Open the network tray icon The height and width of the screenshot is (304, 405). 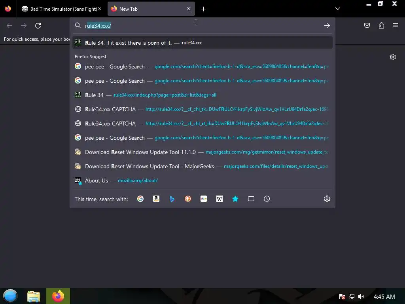[352, 296]
